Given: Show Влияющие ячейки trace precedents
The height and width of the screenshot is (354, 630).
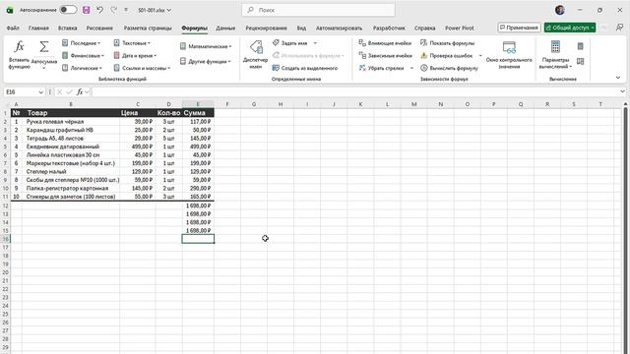Looking at the screenshot, I should tap(385, 43).
